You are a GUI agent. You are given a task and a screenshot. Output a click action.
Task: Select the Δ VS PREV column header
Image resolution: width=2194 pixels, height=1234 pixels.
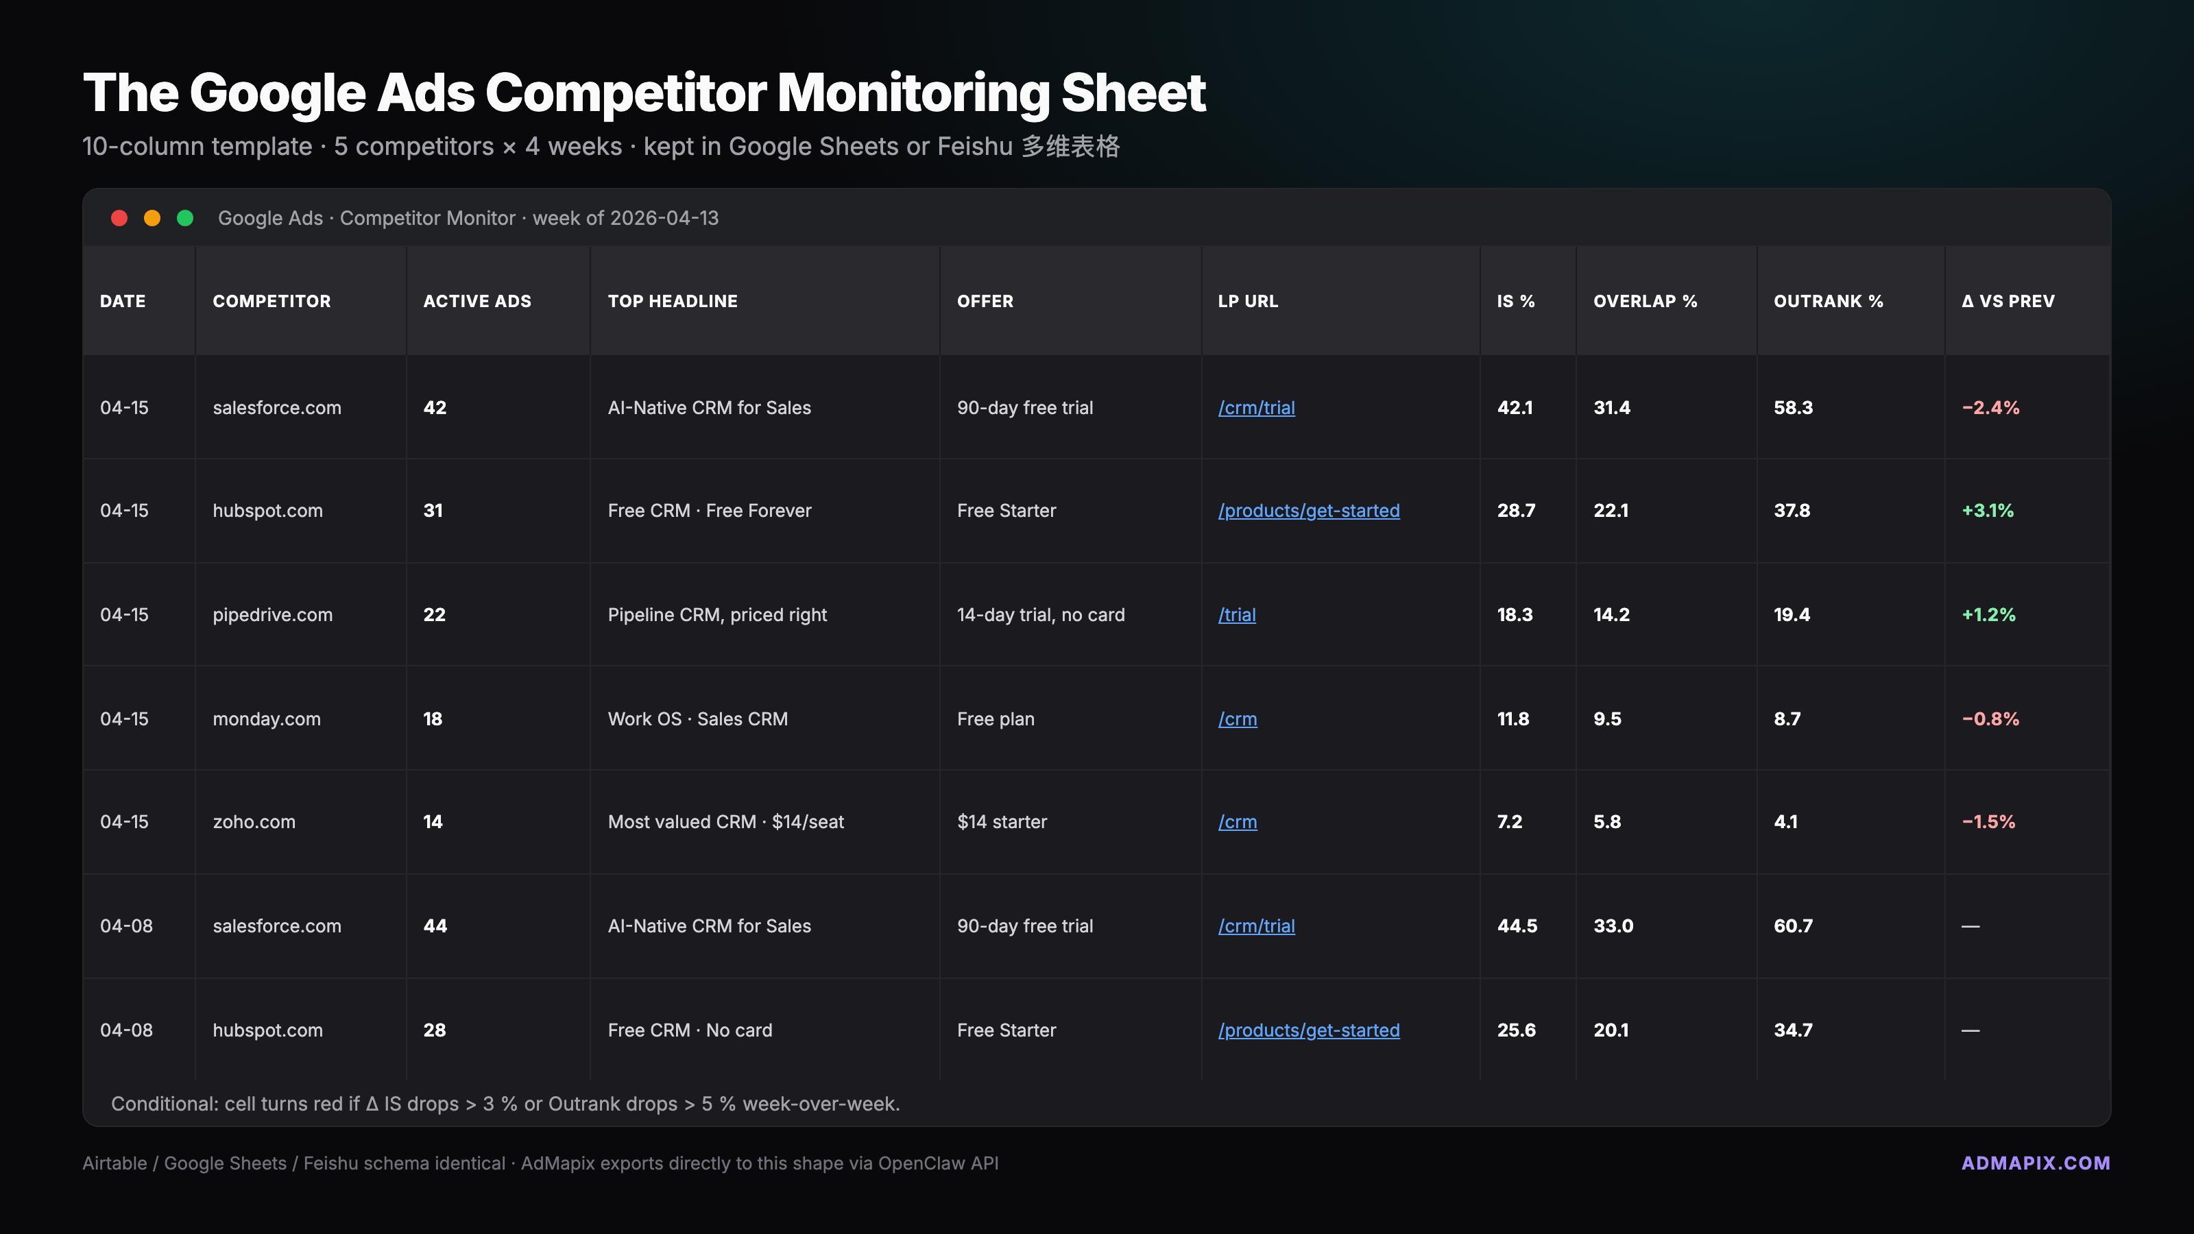2008,302
